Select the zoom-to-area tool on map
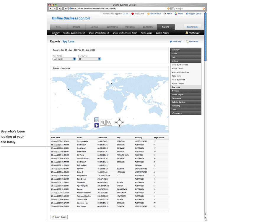254x223 pixels. tap(97, 120)
